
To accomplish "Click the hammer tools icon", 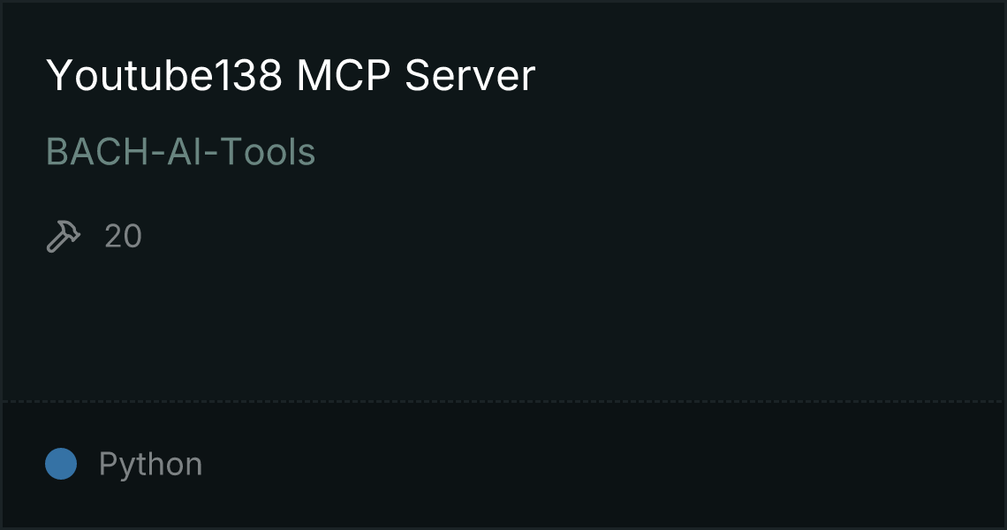I will [64, 236].
